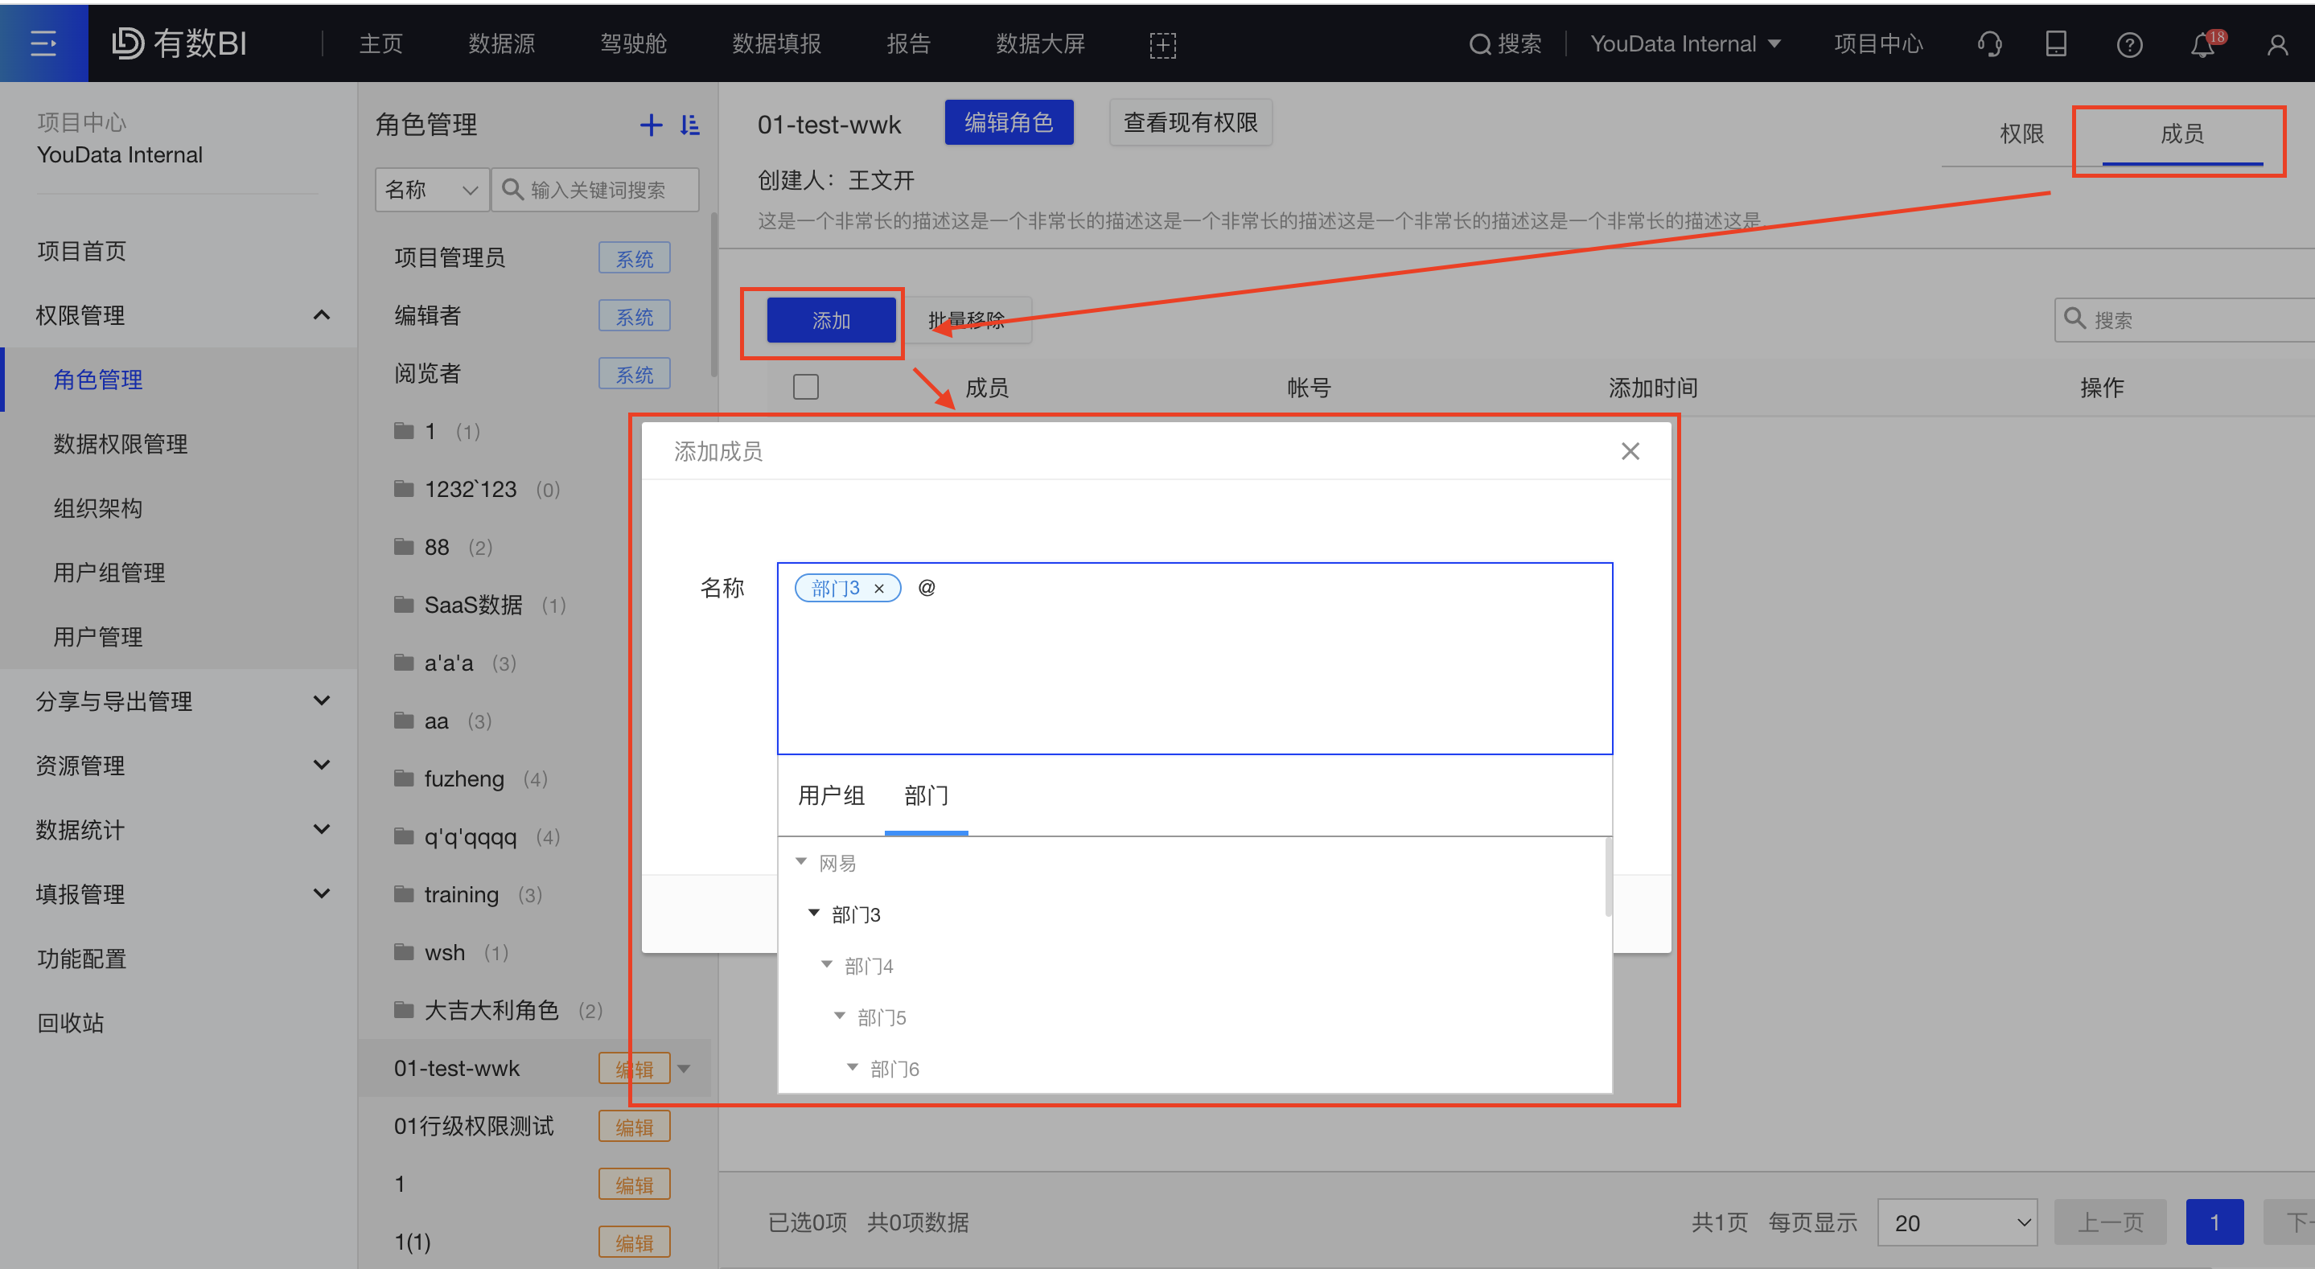Collapse the 部门3 tree node
This screenshot has width=2315, height=1269.
pyautogui.click(x=813, y=913)
